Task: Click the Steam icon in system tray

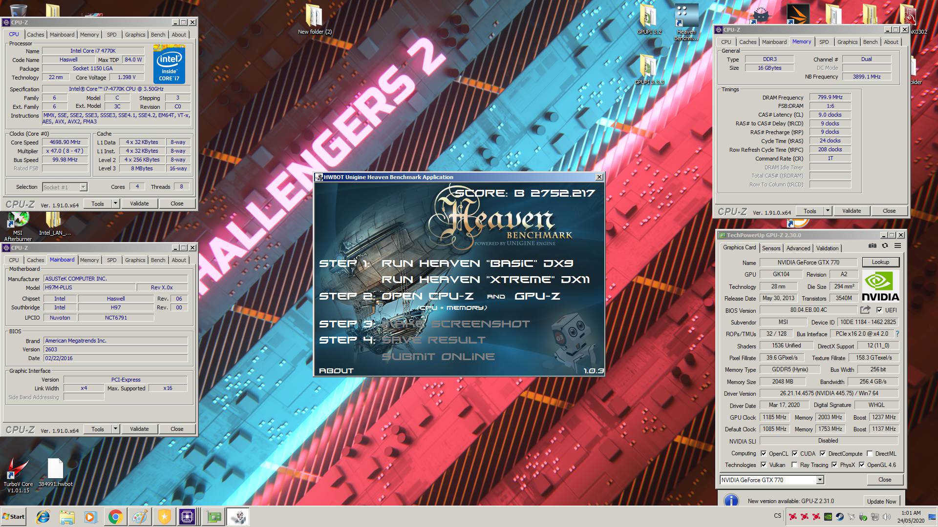Action: coord(840,516)
